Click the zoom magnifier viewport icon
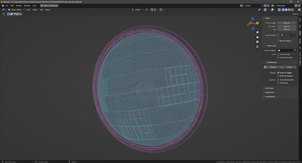 coord(257,32)
